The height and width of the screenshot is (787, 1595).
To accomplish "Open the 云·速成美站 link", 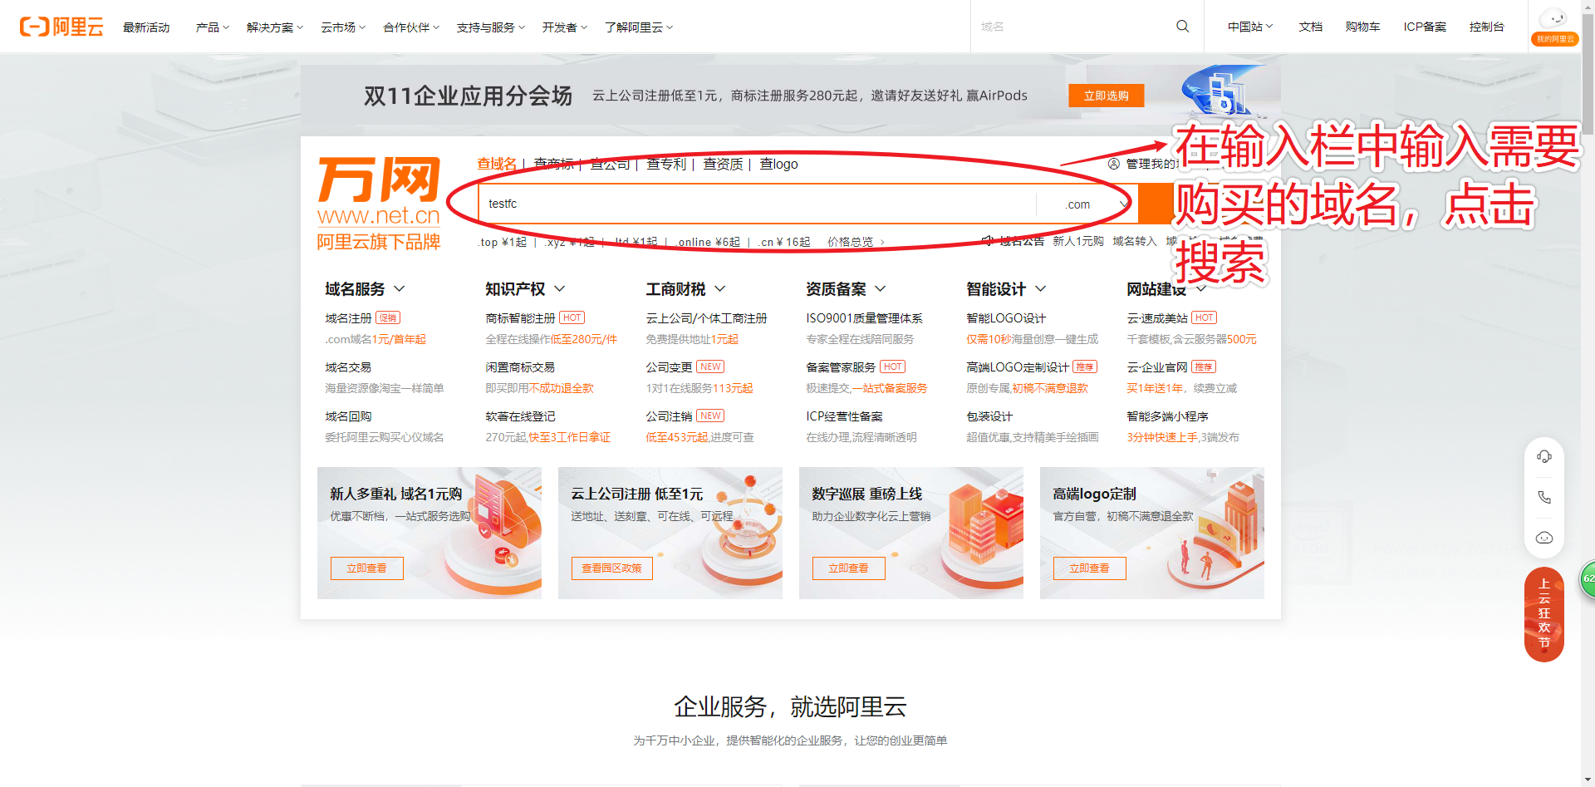I will tap(1157, 318).
